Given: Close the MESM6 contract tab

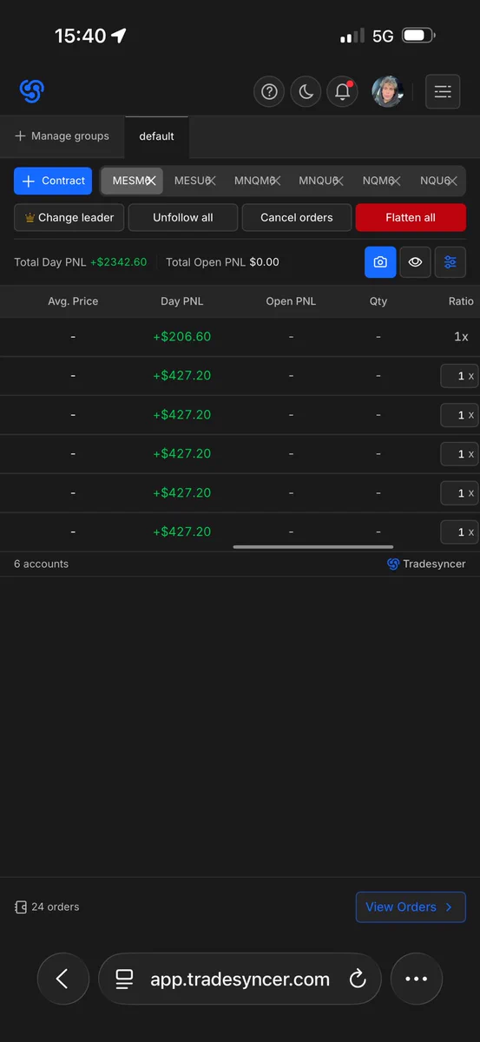Looking at the screenshot, I should pyautogui.click(x=151, y=181).
